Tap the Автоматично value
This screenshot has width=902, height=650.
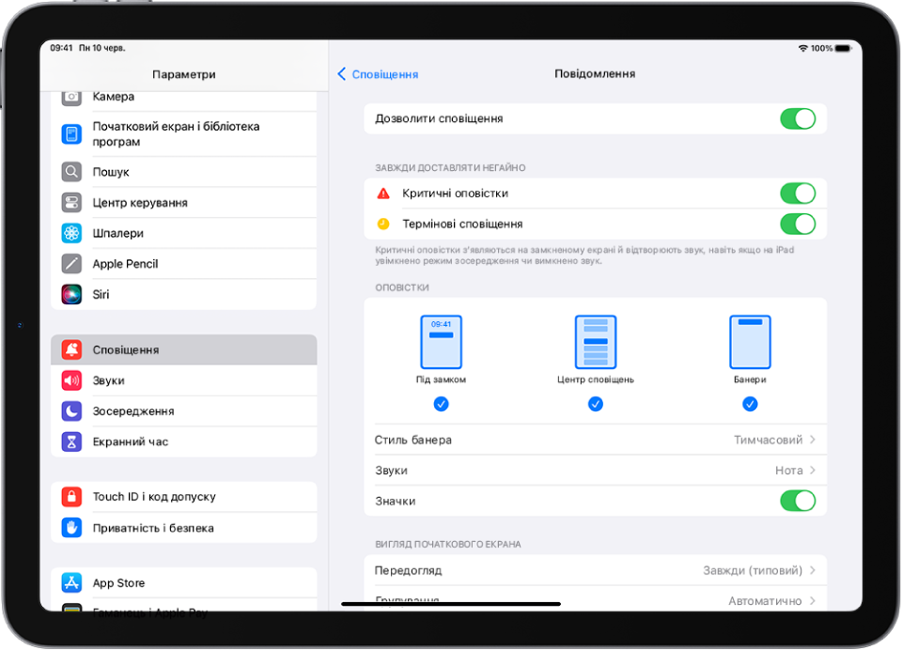tap(765, 600)
